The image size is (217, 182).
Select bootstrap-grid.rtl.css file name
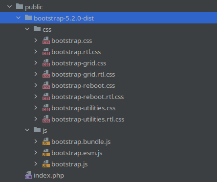[83, 74]
